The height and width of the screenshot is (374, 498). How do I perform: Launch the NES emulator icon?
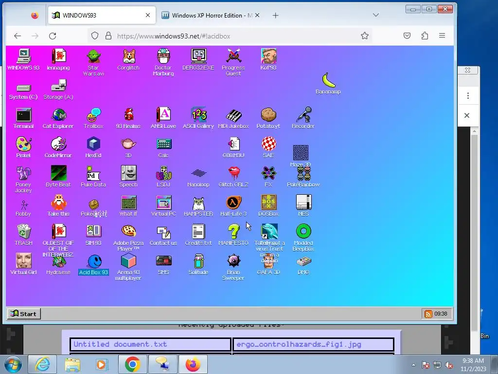[304, 202]
